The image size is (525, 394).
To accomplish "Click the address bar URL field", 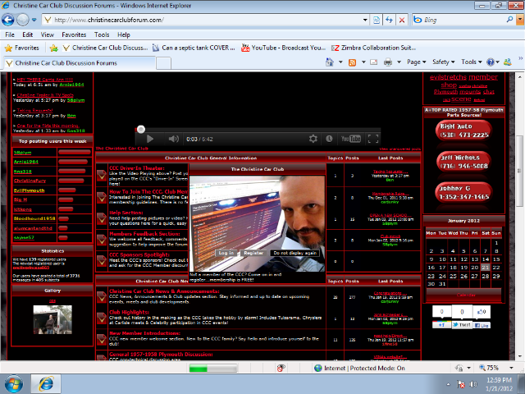I will (204, 20).
